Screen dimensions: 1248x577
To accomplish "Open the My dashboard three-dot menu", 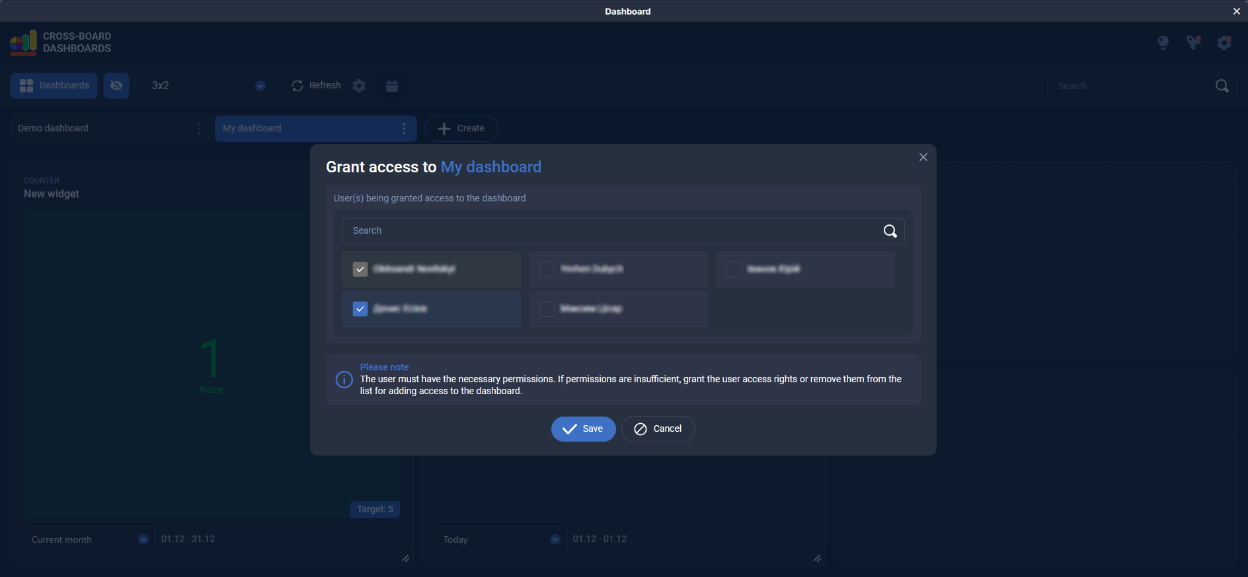I will [x=404, y=129].
